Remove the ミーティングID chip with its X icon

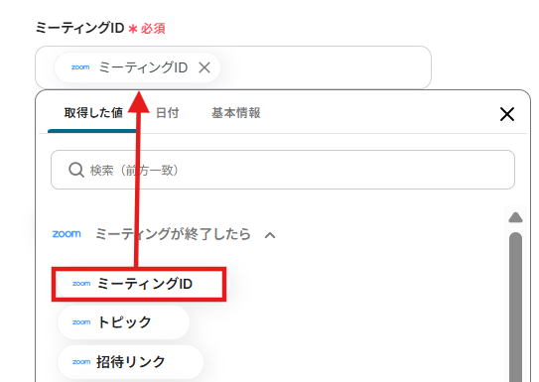(x=204, y=67)
